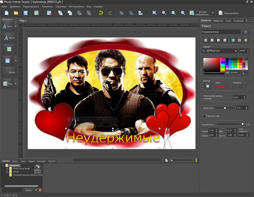The image size is (254, 197).
Task: Add a rectangle shape element
Action: [x=7, y=60]
